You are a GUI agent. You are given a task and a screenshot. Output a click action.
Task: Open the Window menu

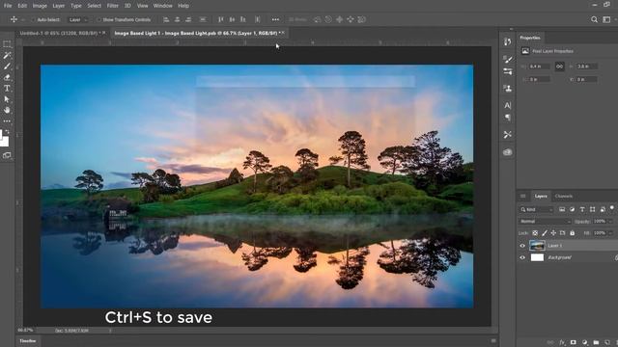pyautogui.click(x=163, y=6)
